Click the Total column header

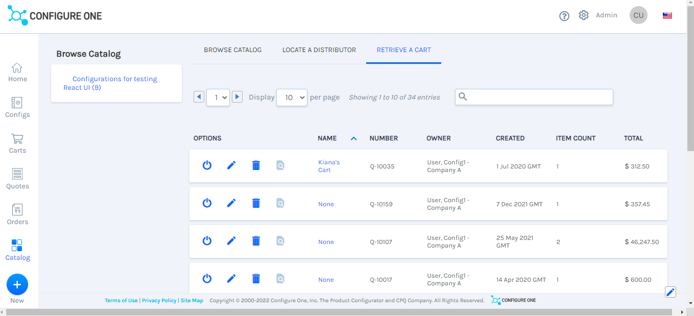[634, 138]
